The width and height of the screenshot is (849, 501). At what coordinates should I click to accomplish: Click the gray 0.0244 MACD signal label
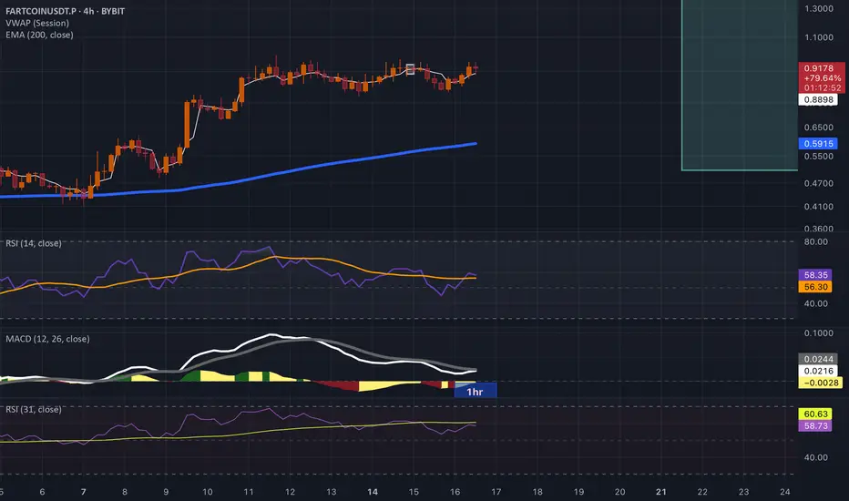[x=818, y=359]
